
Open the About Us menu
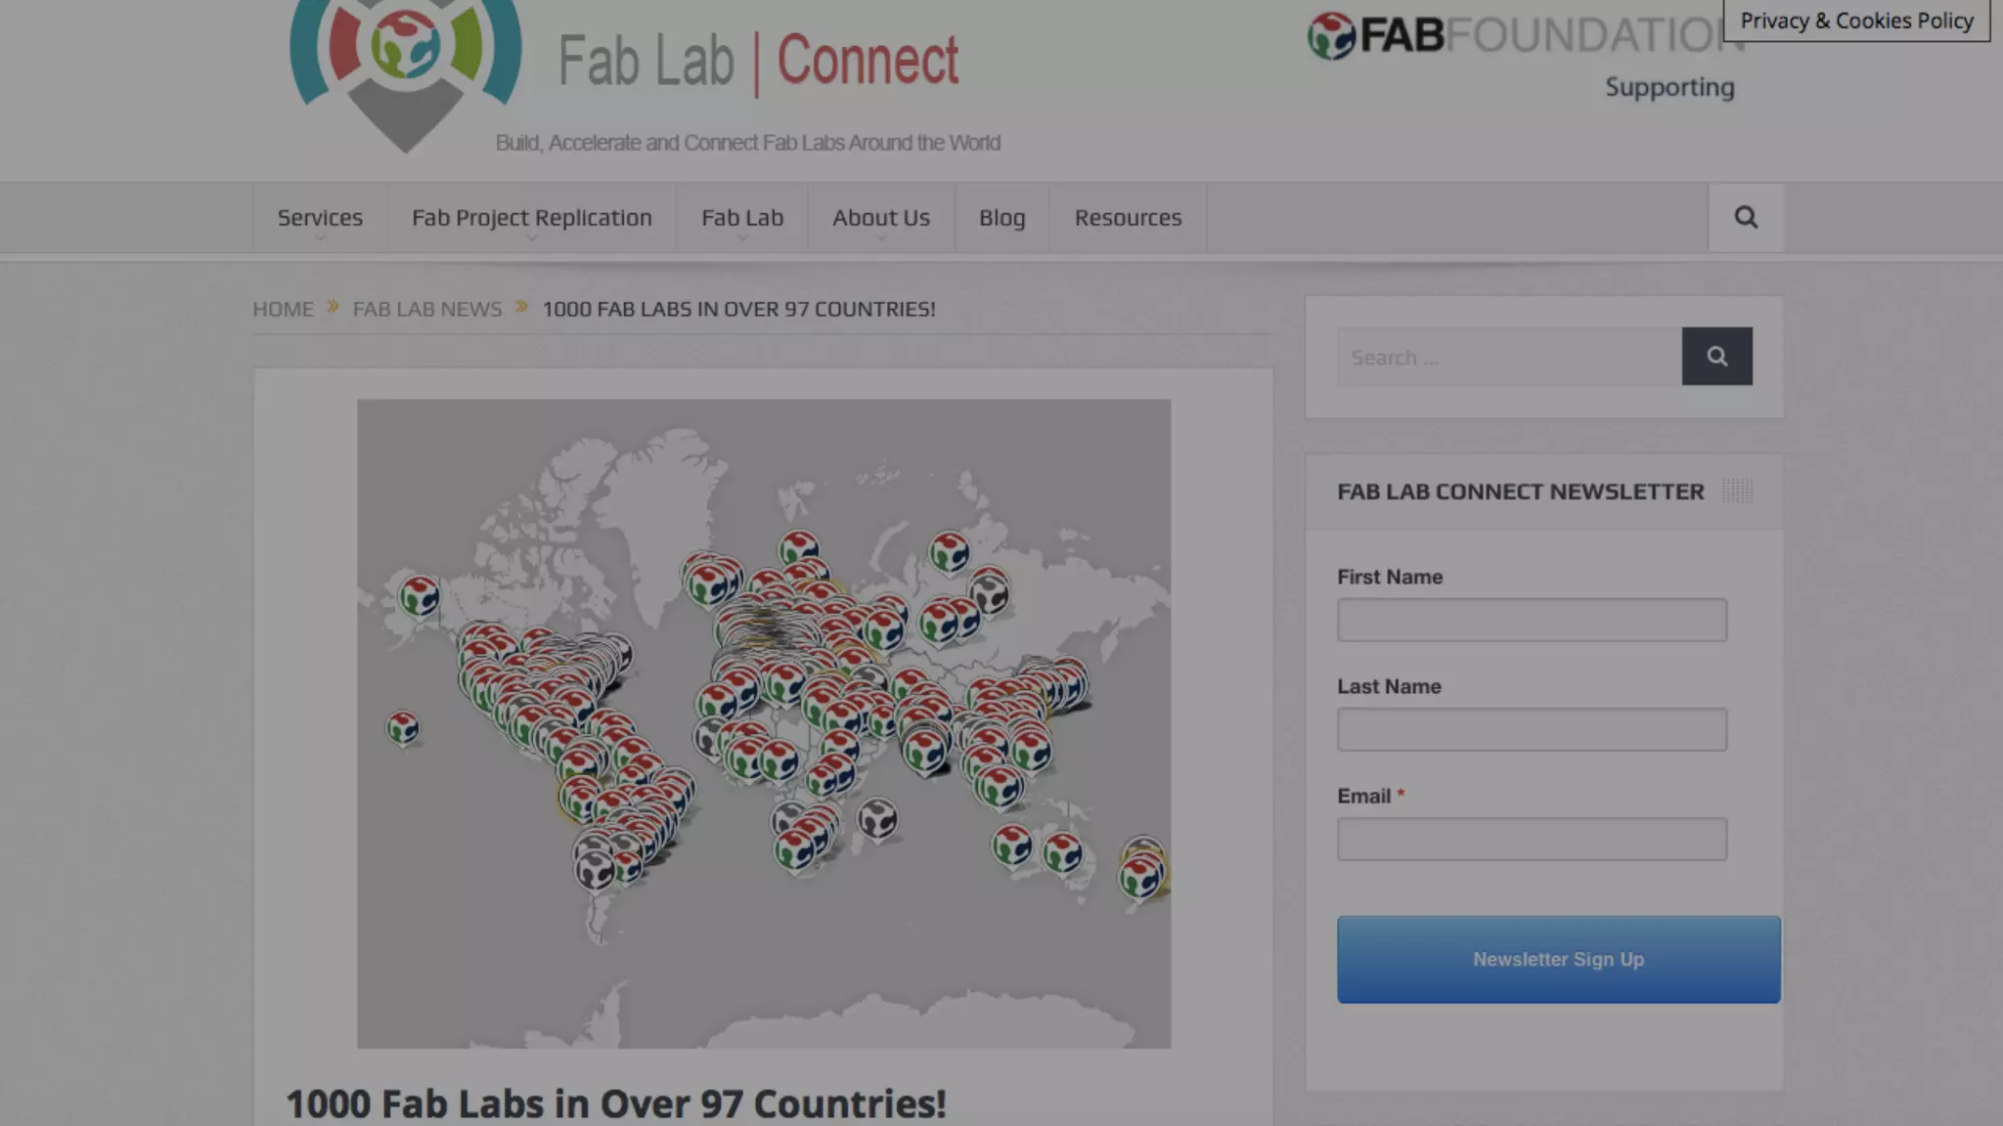(880, 217)
